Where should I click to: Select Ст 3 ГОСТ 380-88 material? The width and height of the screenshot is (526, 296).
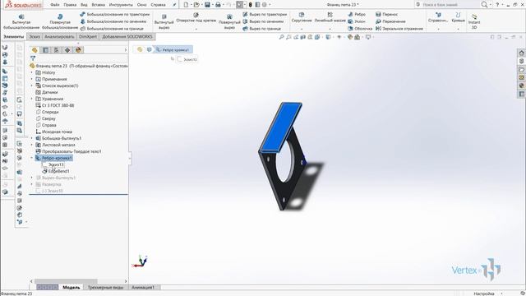[x=55, y=105]
